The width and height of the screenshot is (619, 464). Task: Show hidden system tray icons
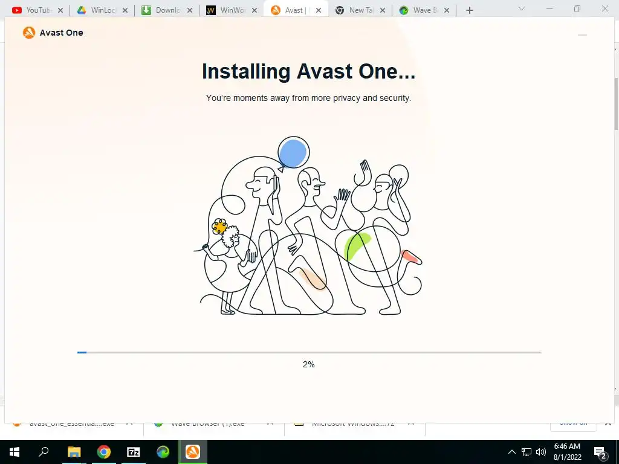(x=511, y=452)
